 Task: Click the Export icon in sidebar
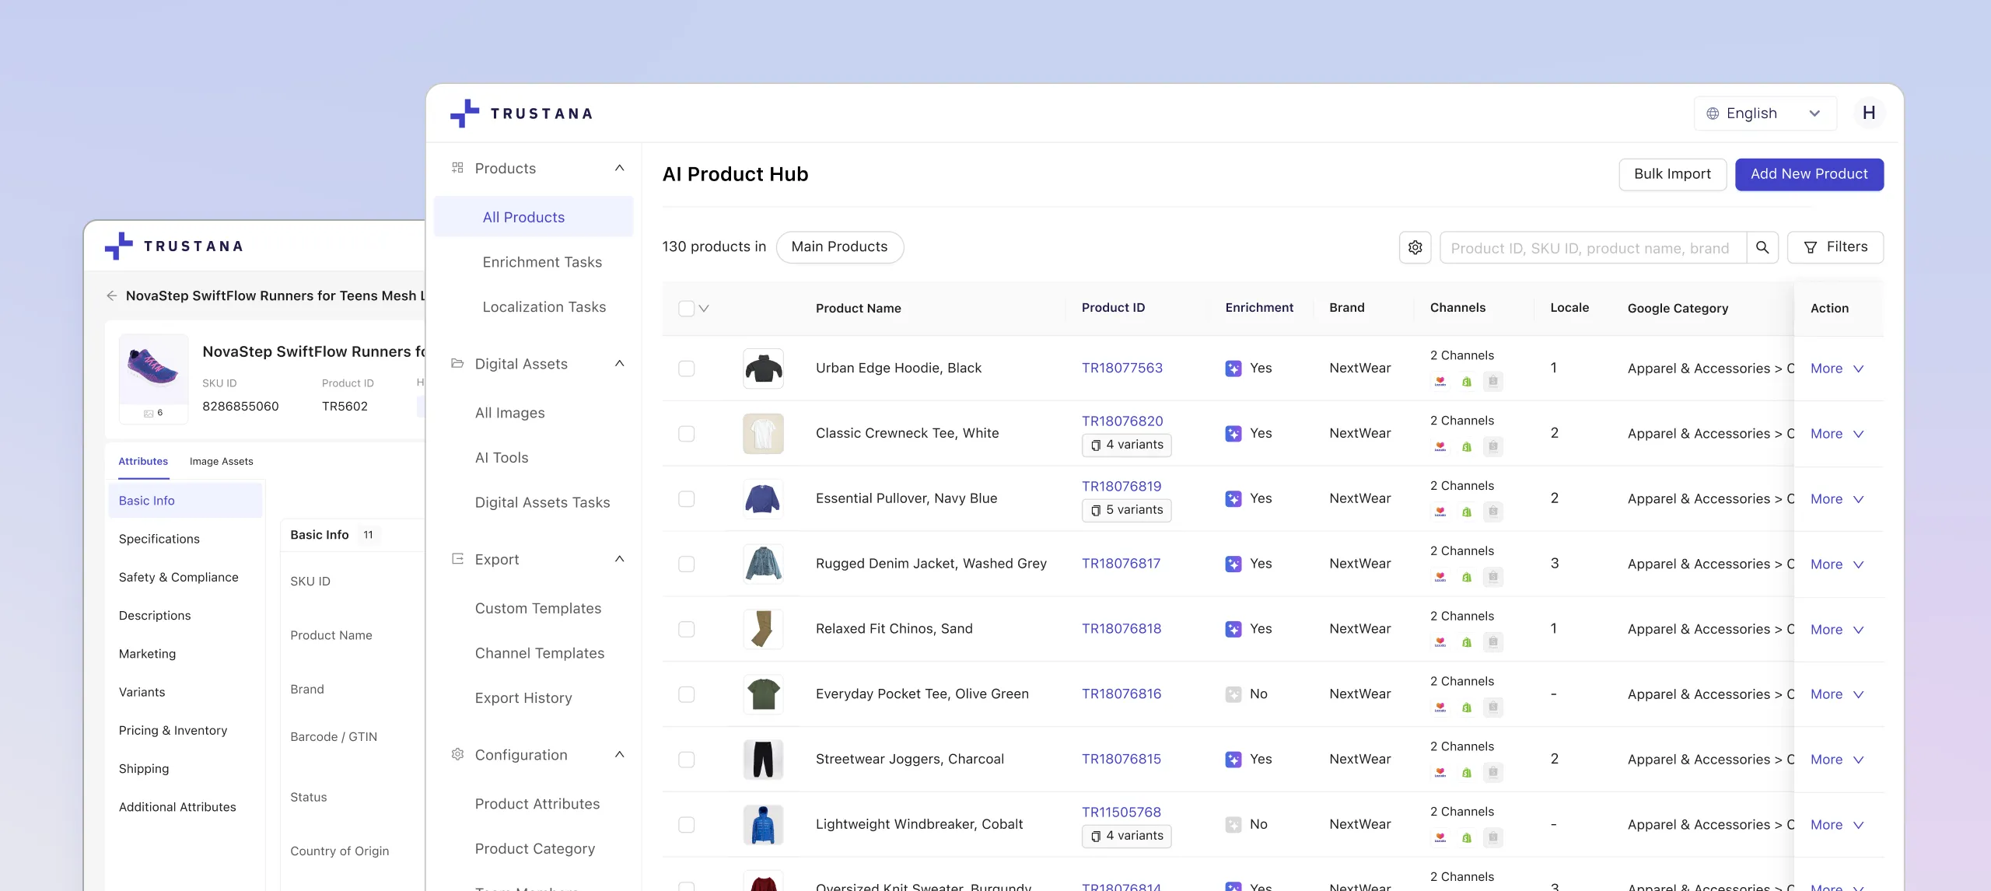tap(457, 559)
